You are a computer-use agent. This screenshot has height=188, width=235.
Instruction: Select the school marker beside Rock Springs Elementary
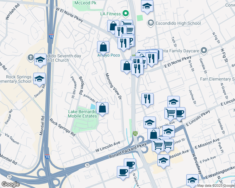click(x=39, y=79)
